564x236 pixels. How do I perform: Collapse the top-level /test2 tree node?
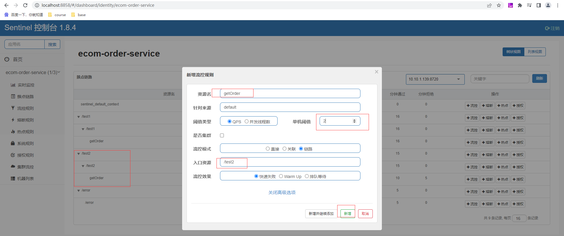78,154
